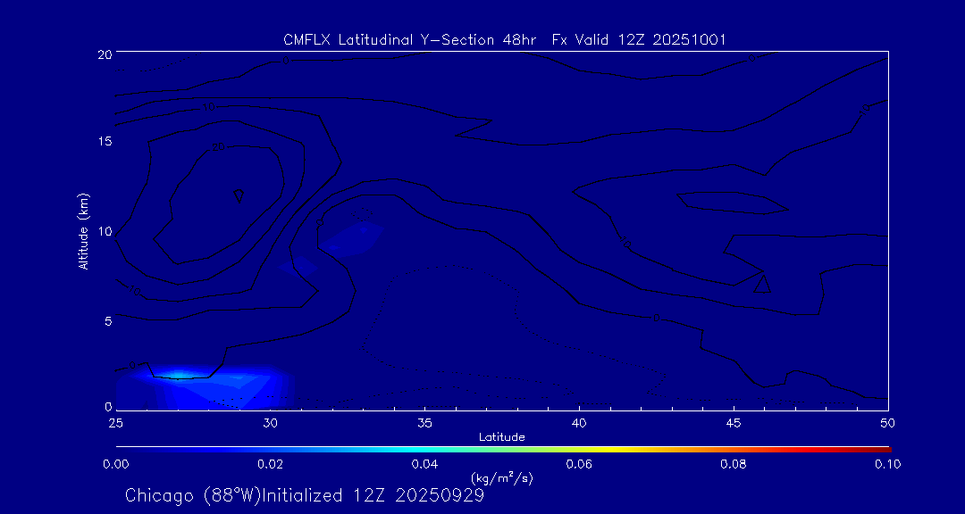Click the CMFLX Latitudinal Y-Section plot title

pos(504,39)
